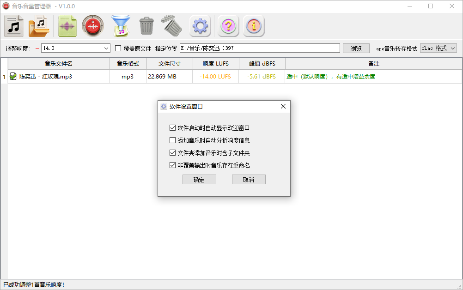Toggle 覆盖原文件 checkbox
Screen dimensions: 463x290
point(118,48)
